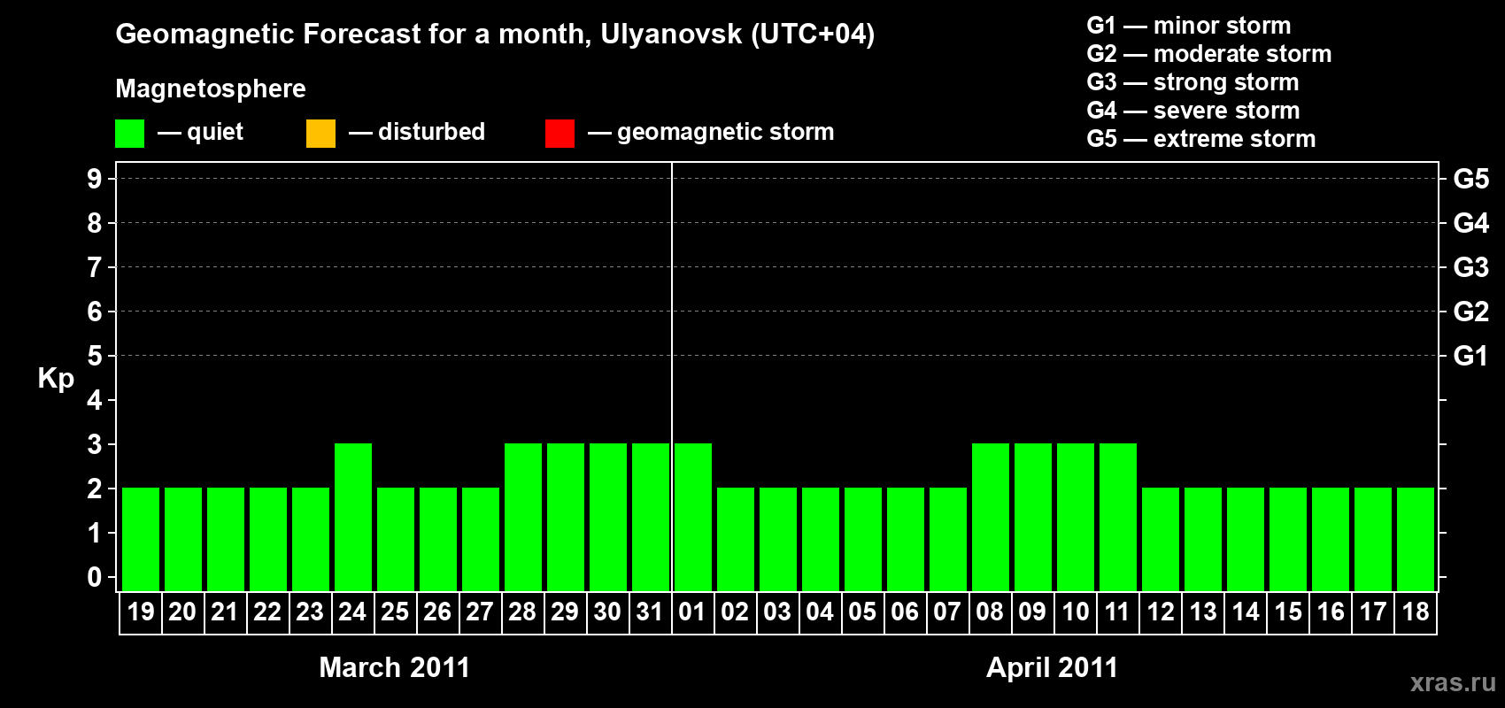Click the Magnetosphere heading

(x=211, y=89)
